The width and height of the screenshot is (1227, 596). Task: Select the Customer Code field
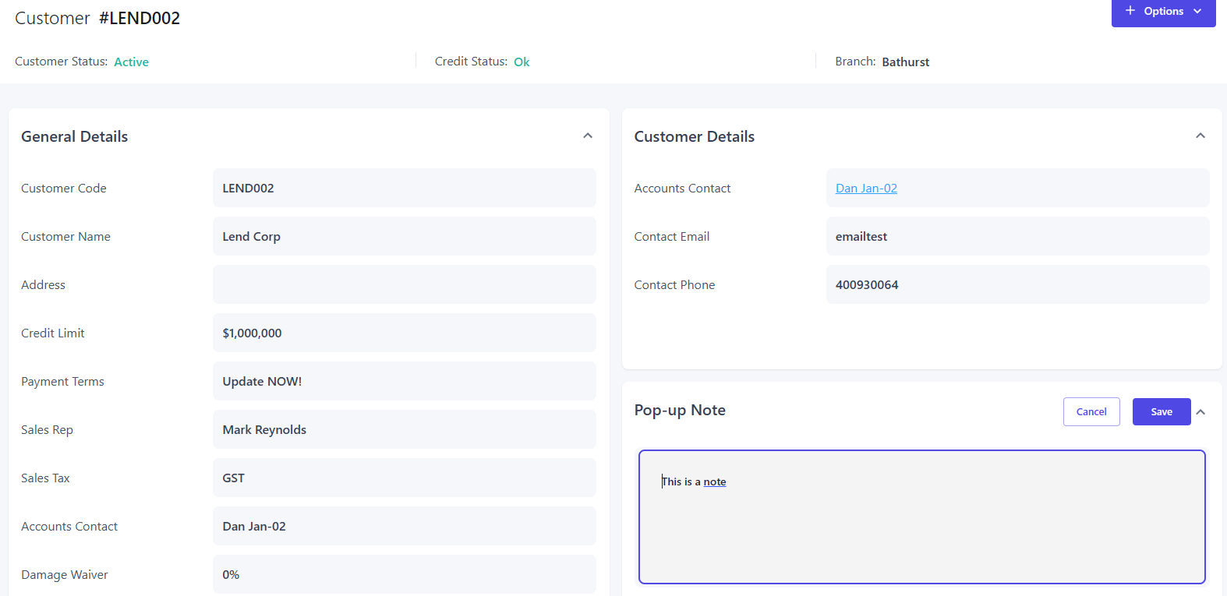pos(404,189)
